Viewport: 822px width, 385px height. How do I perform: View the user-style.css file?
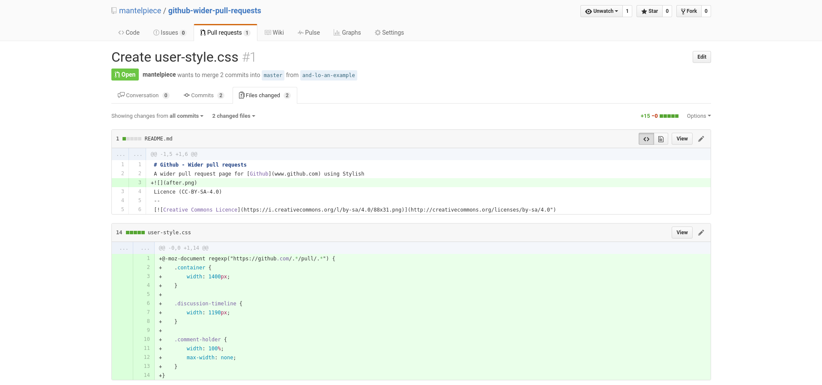coord(682,233)
